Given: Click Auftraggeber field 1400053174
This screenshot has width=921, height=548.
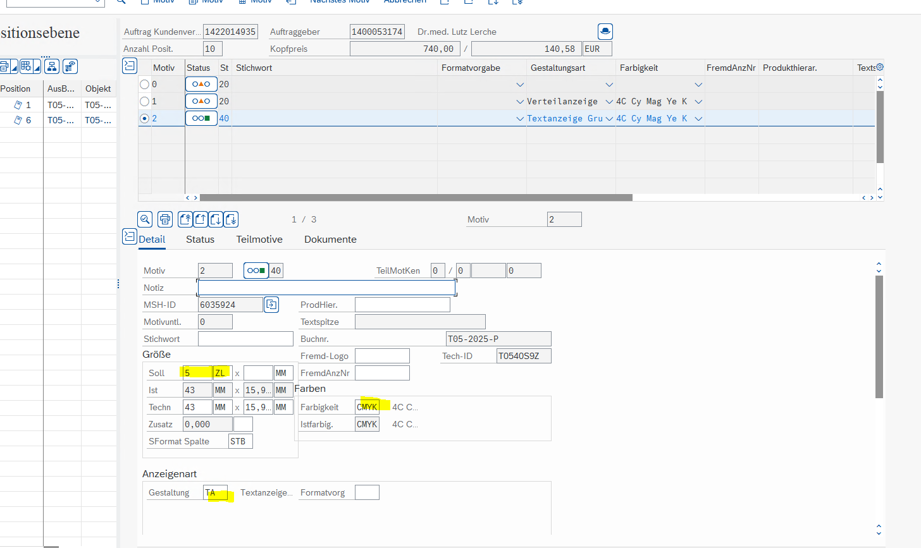Looking at the screenshot, I should [x=377, y=32].
